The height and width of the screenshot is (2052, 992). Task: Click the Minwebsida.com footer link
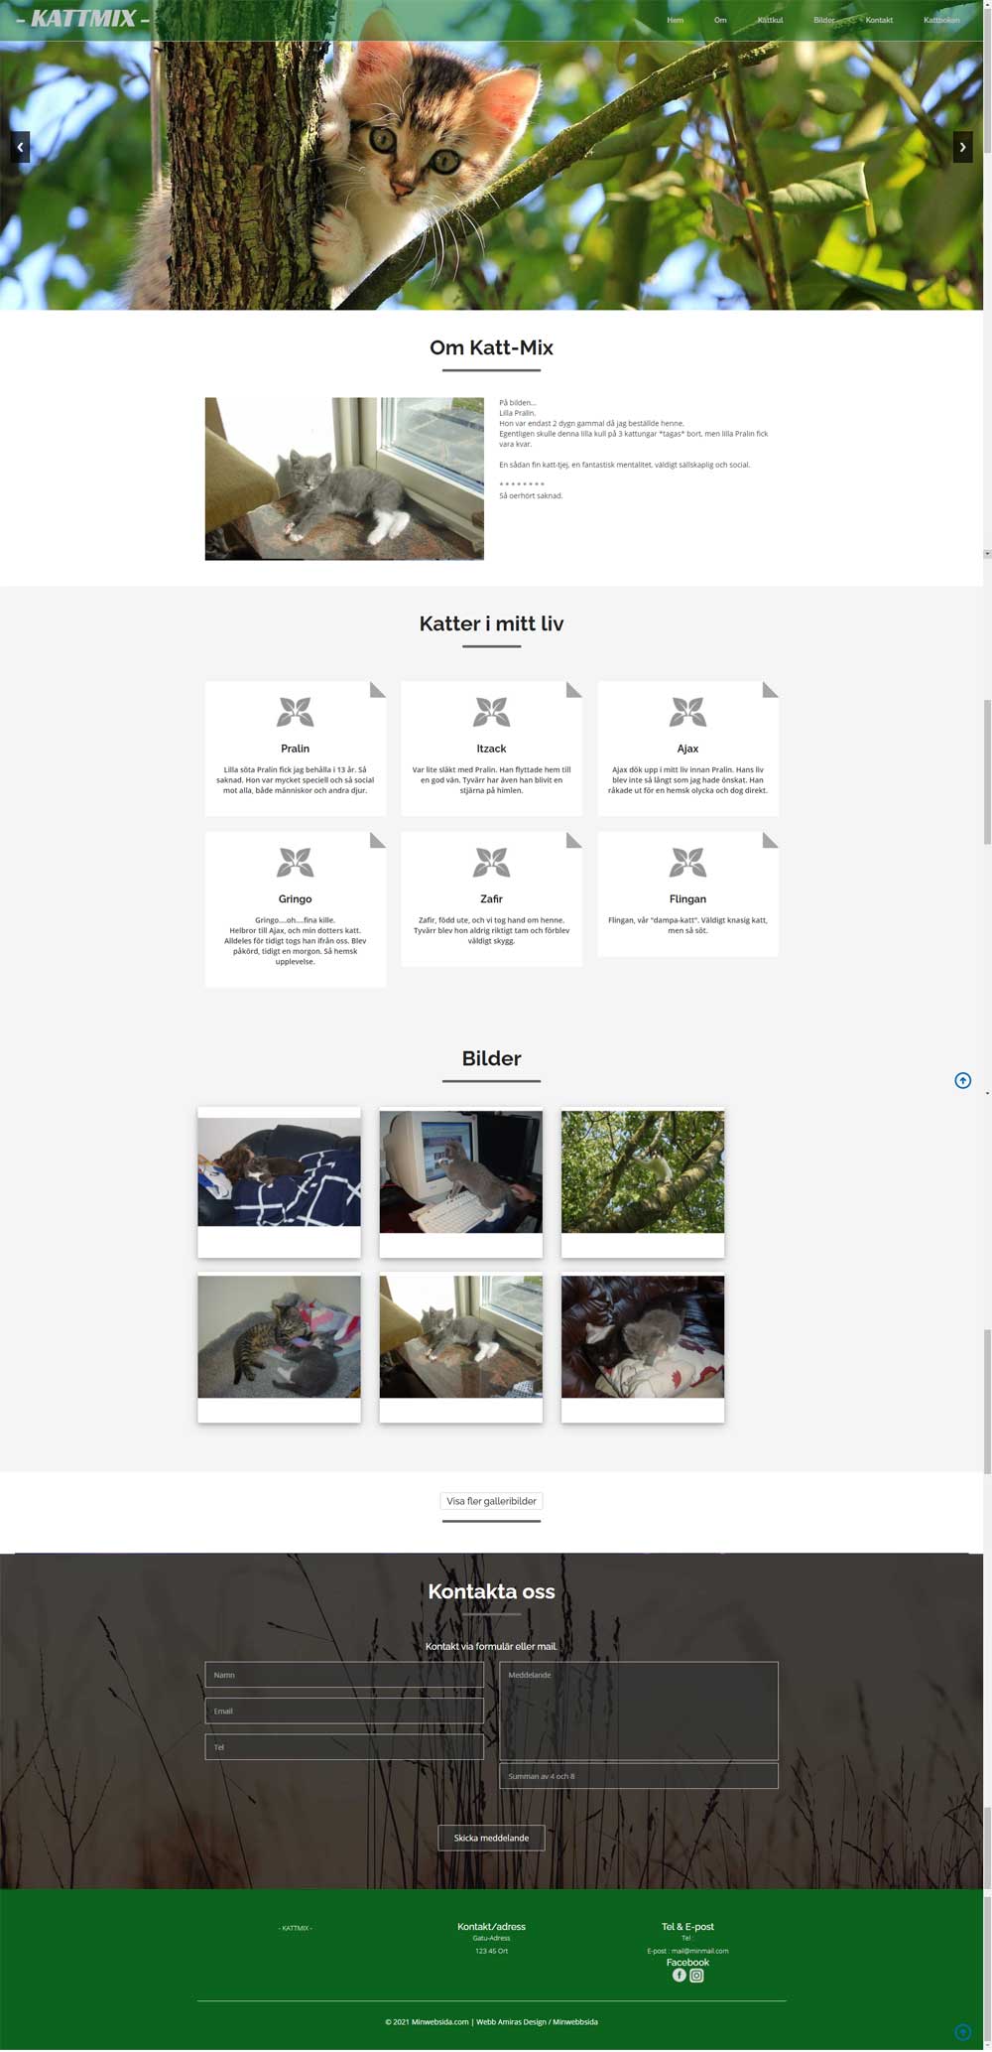(439, 2021)
